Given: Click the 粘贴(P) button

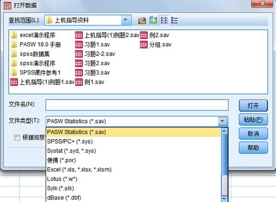Looking at the screenshot, I should click(253, 120).
